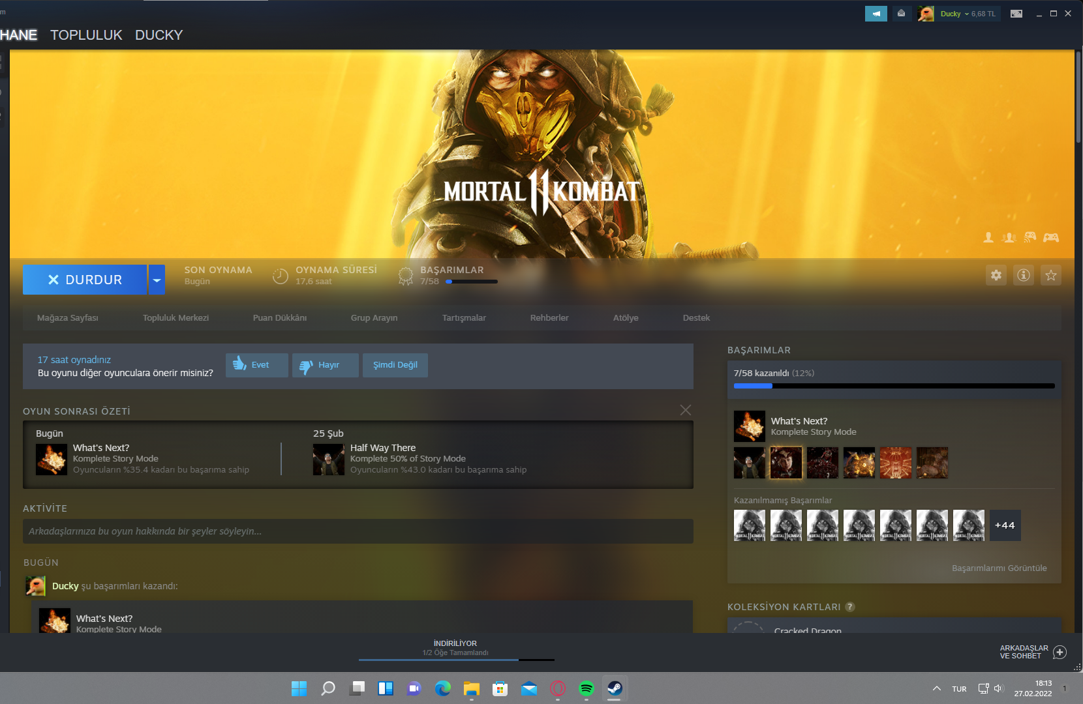Click the BAŞARIMLAR progress bar in header

(472, 282)
